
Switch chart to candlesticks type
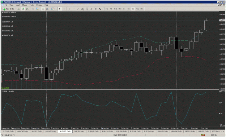[23, 9]
